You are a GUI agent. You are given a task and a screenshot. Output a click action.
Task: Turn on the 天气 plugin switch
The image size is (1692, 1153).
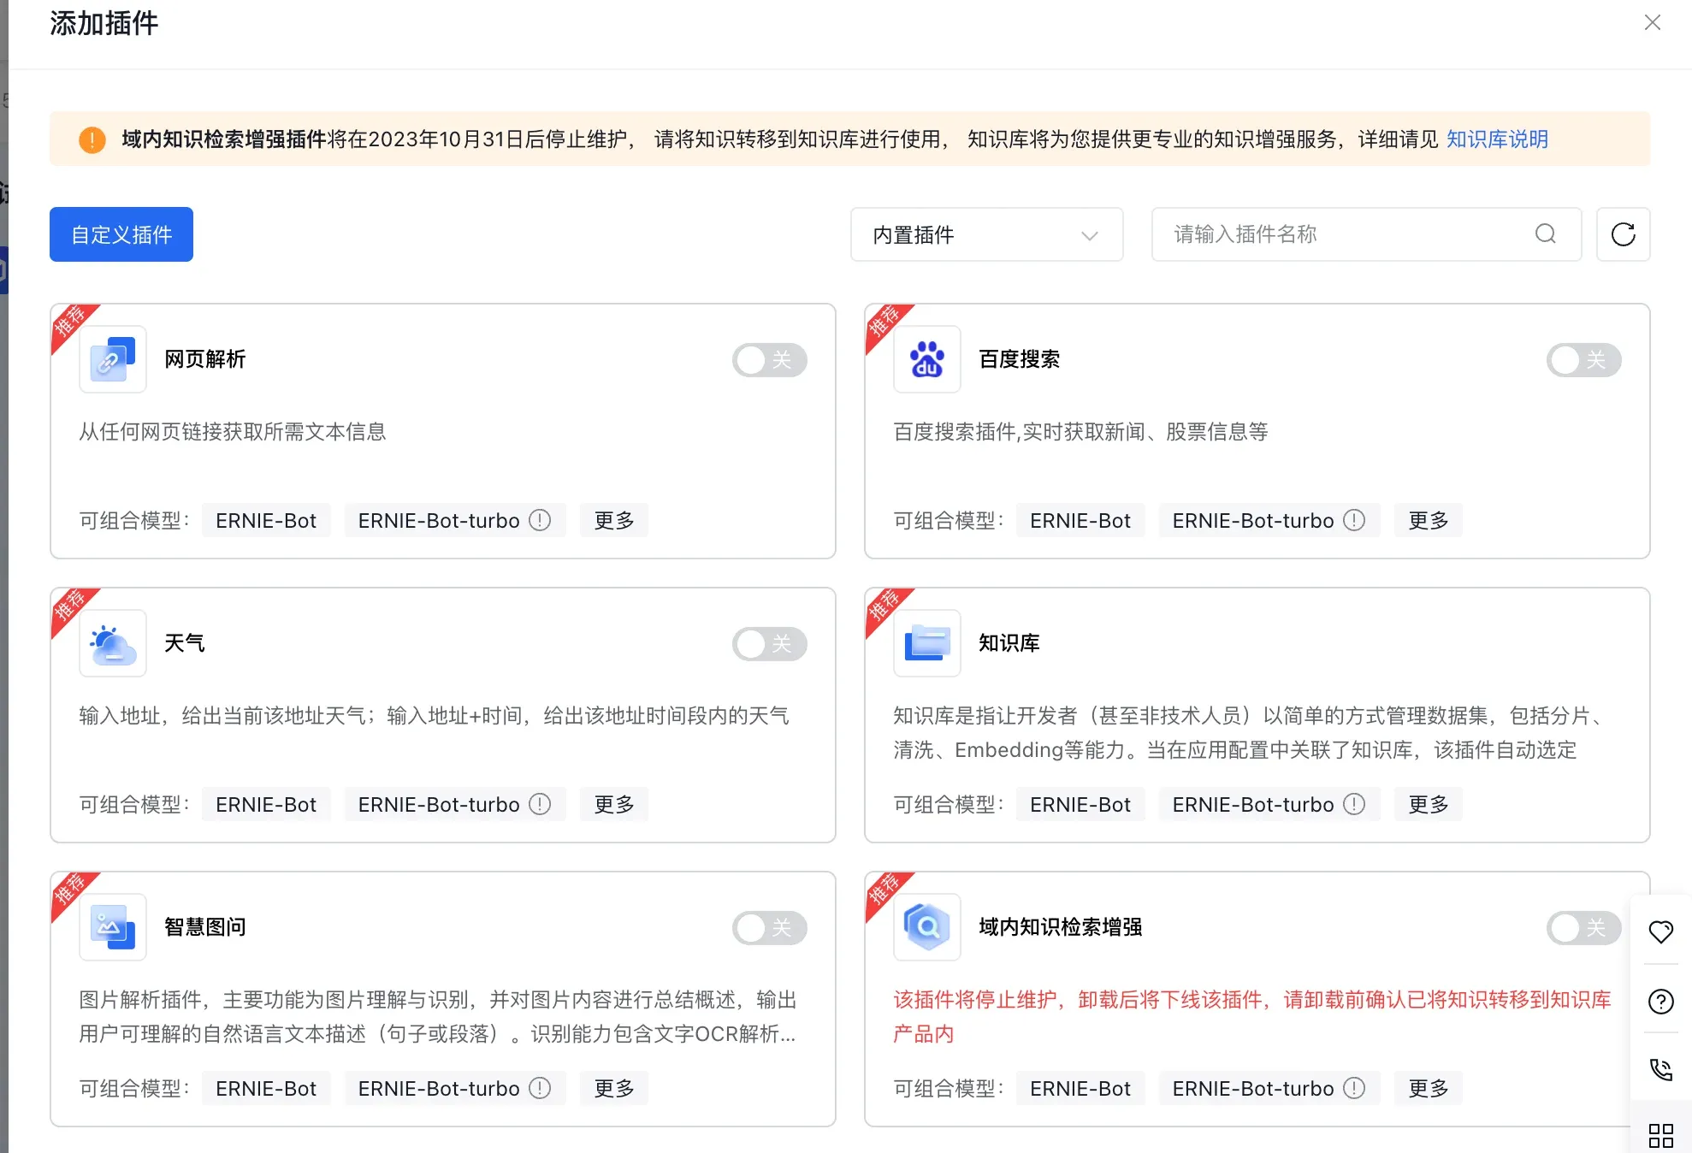coord(769,644)
